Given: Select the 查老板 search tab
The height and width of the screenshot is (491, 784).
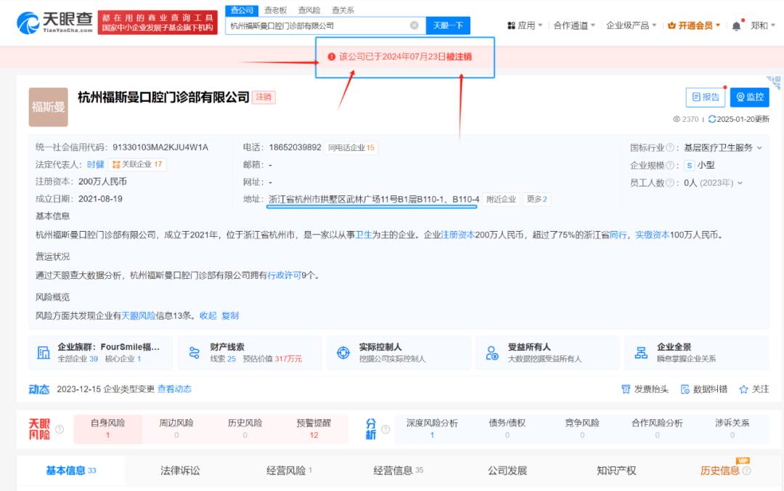Looking at the screenshot, I should pyautogui.click(x=276, y=10).
